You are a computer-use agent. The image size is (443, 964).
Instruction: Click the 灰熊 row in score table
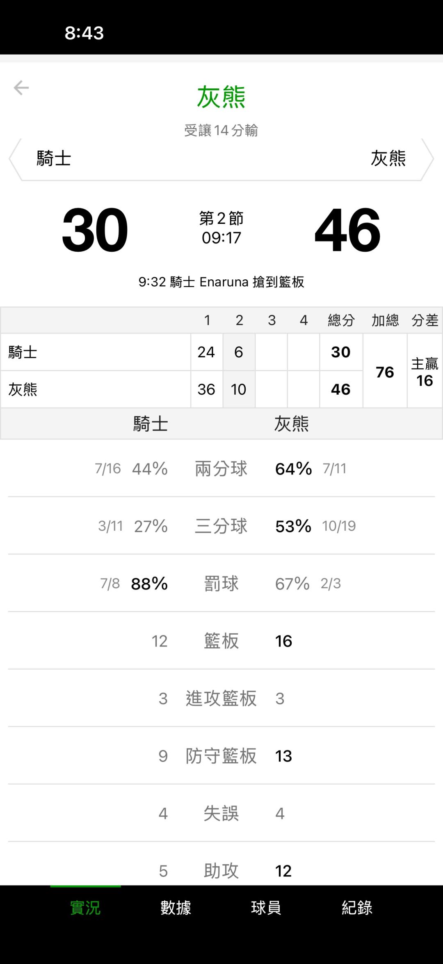coord(95,389)
